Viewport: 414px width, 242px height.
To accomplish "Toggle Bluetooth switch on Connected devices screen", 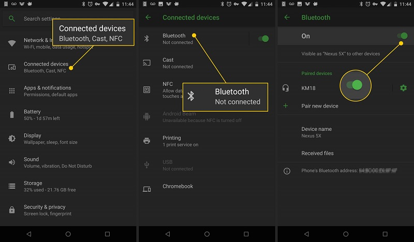I will coord(263,39).
